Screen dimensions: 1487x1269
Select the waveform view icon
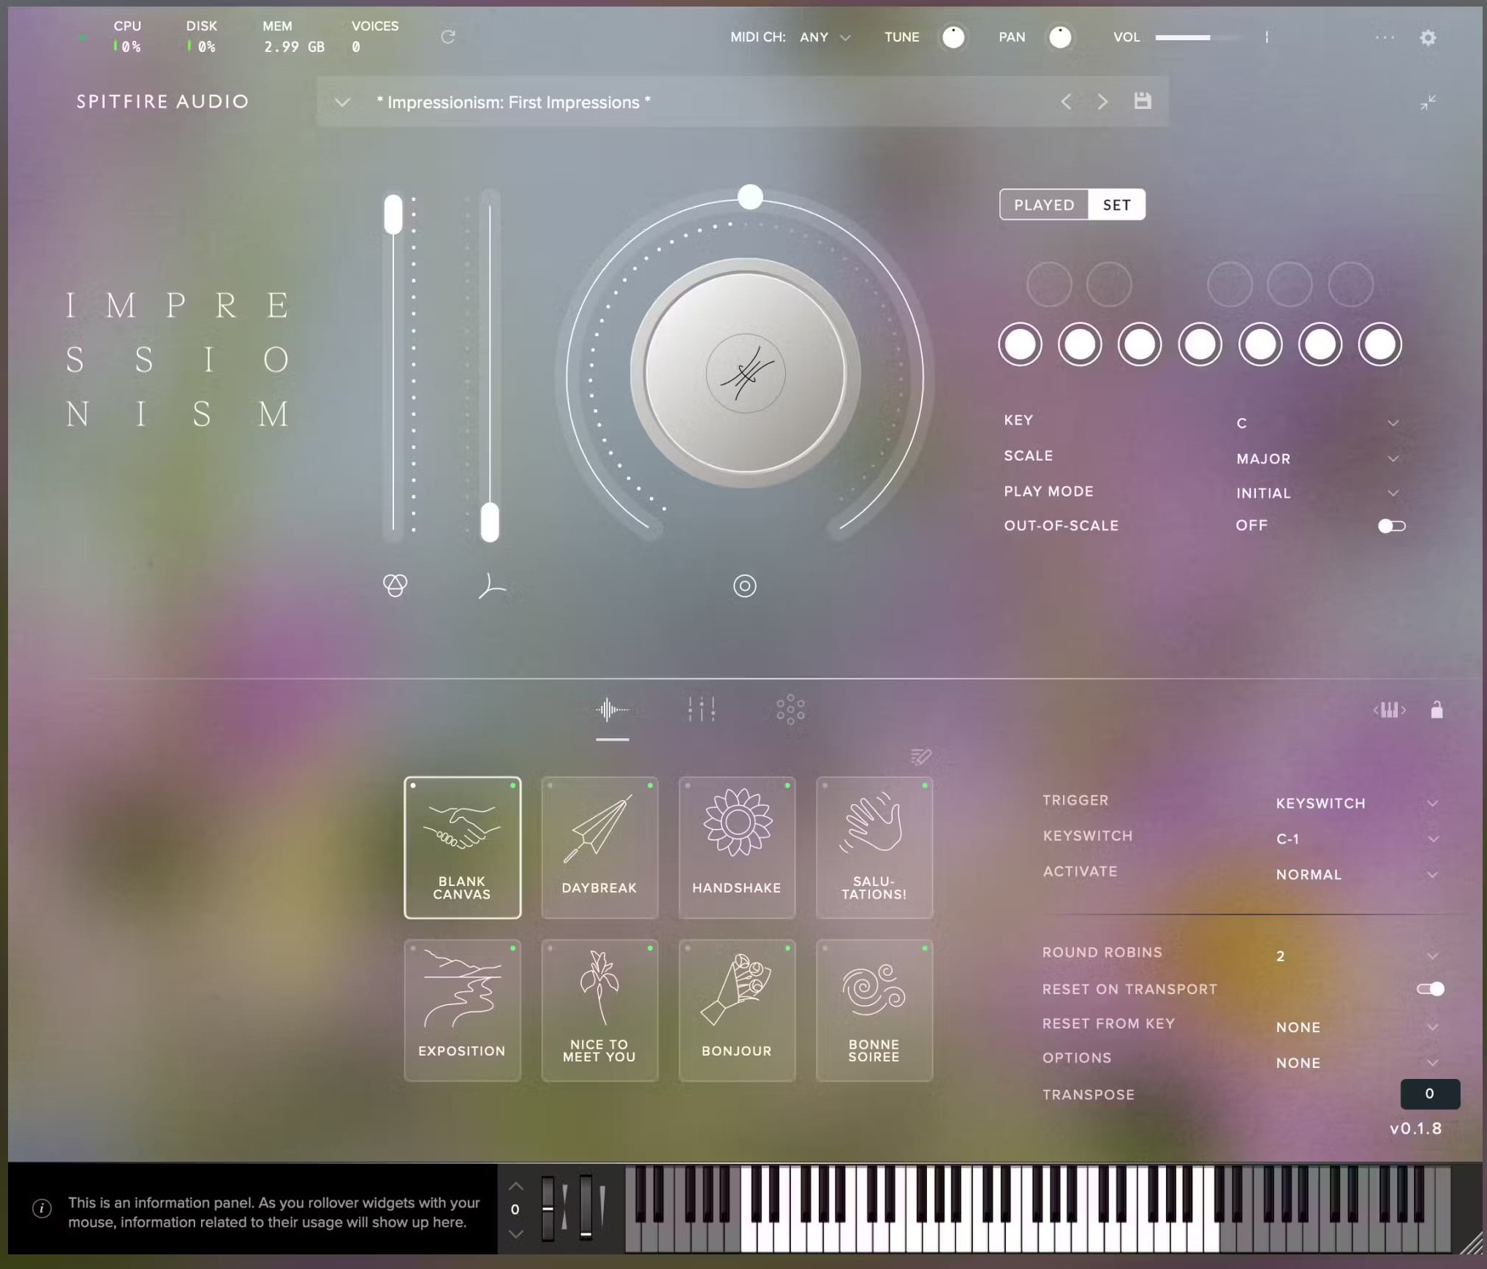click(x=612, y=708)
